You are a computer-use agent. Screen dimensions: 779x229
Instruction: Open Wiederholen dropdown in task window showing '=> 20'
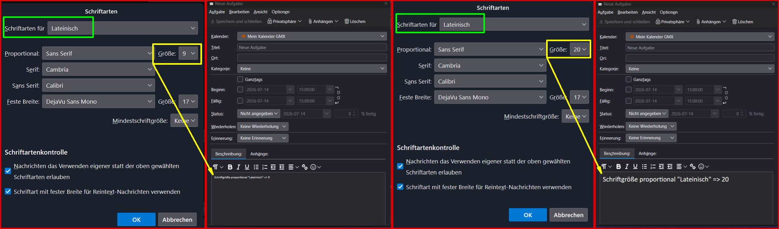coord(651,126)
